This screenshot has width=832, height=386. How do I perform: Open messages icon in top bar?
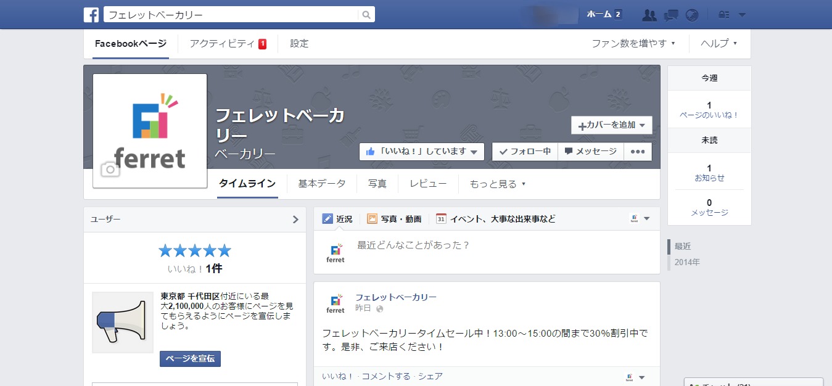click(671, 15)
